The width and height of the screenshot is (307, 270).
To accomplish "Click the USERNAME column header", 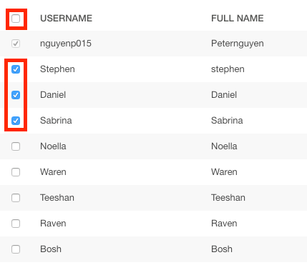I will coord(66,19).
